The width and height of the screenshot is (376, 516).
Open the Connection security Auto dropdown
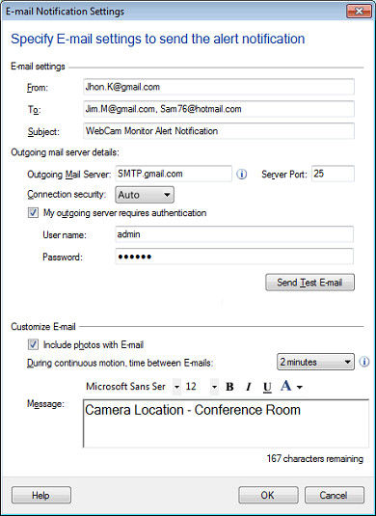[145, 195]
